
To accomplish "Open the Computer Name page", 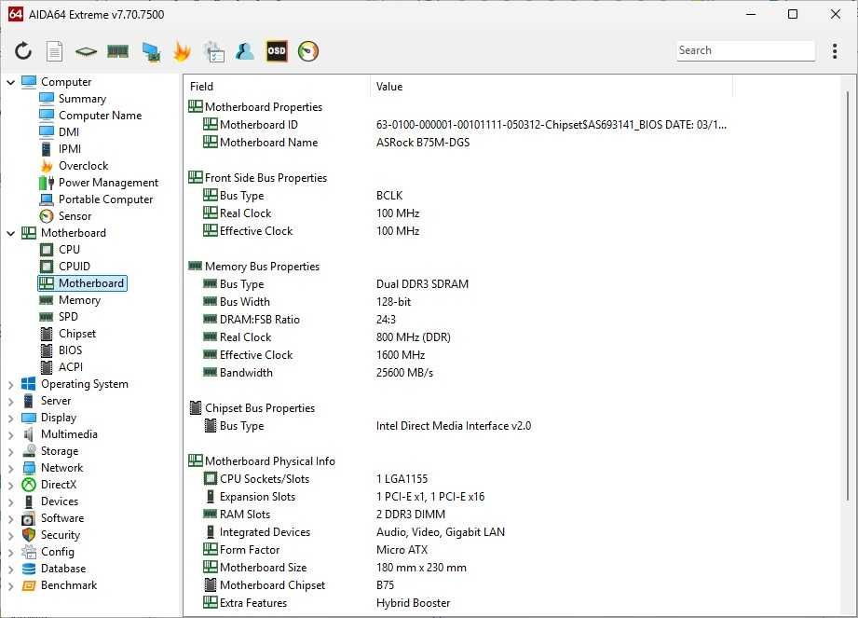I will 100,116.
